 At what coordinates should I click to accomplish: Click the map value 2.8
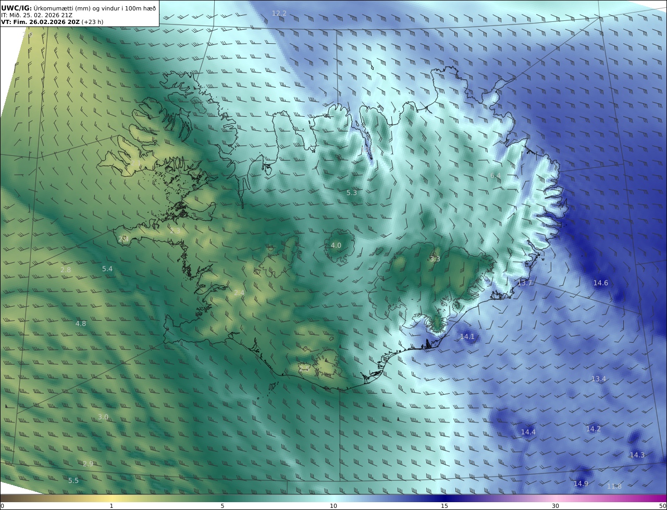66,270
